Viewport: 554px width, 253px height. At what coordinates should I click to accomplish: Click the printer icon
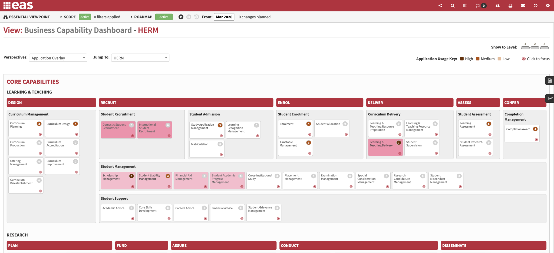(510, 5)
